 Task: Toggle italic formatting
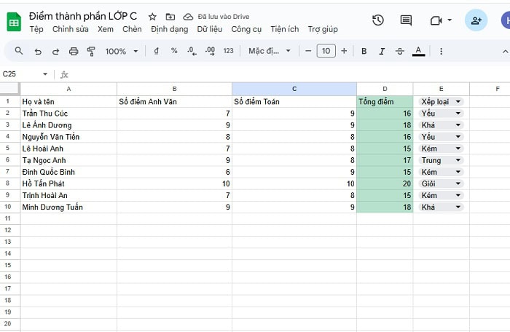coord(382,51)
